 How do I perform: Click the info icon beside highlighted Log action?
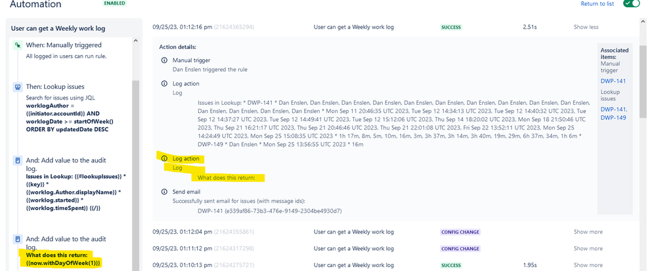tap(164, 159)
